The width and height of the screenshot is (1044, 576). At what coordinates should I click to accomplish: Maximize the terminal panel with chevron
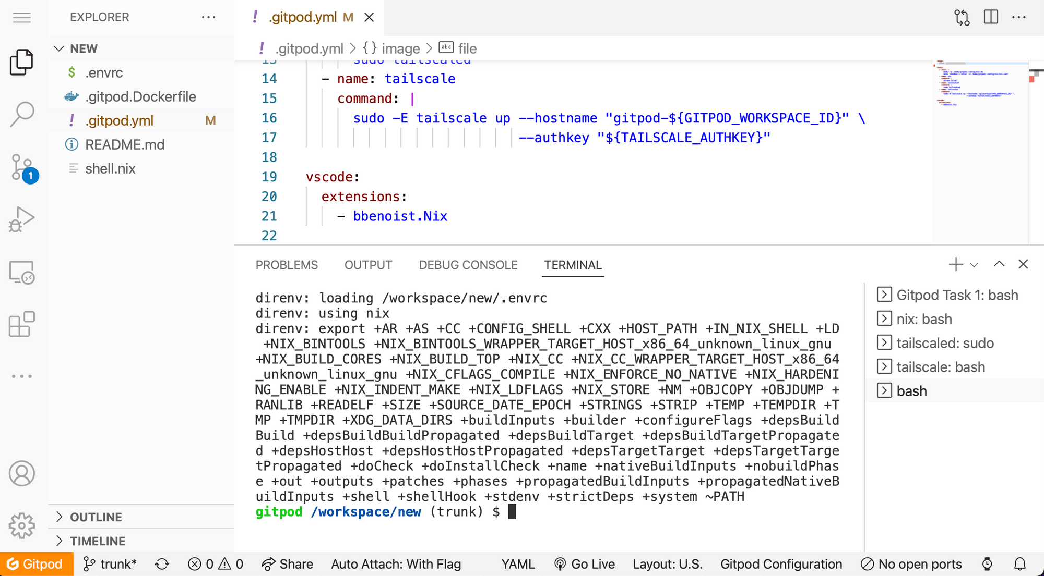coord(999,264)
